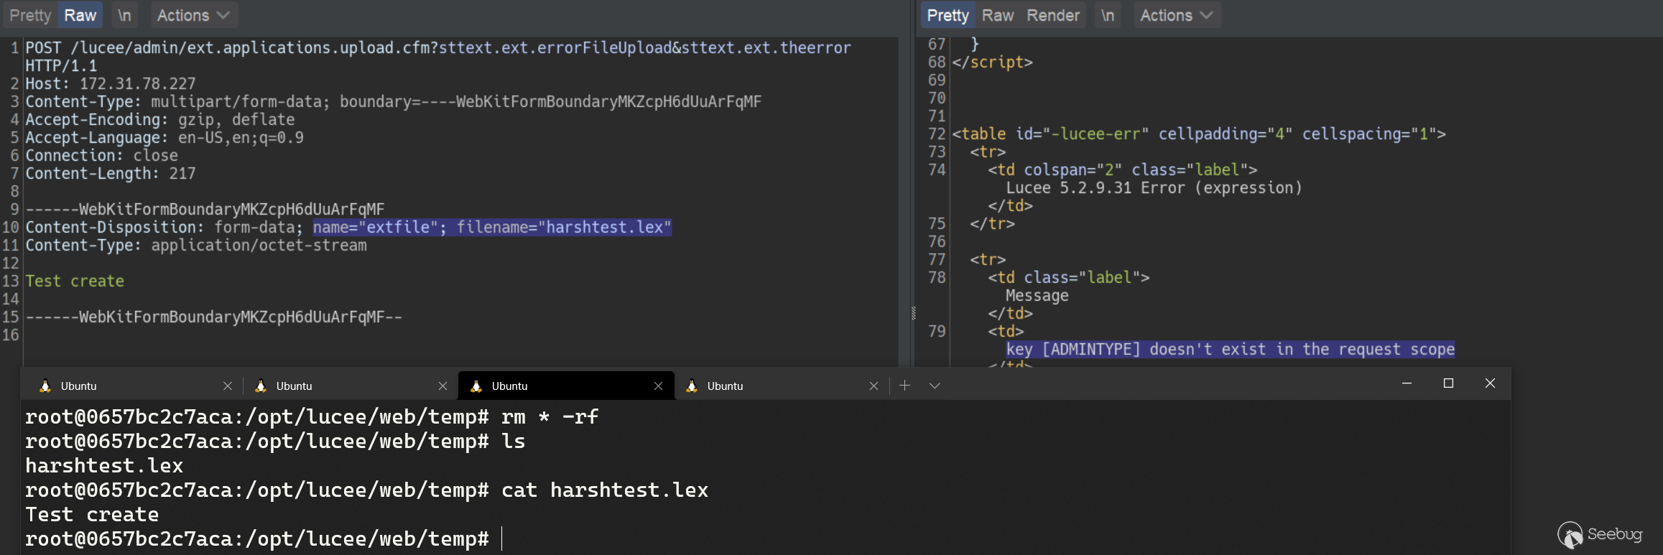Click the splitter handle between request and response
The height and width of the screenshot is (555, 1663).
pos(913,313)
